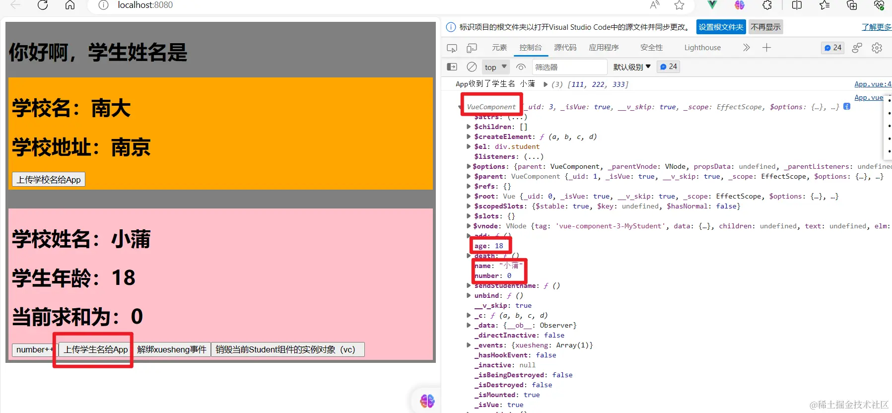Expand the _events object
The height and width of the screenshot is (413, 892).
[469, 345]
